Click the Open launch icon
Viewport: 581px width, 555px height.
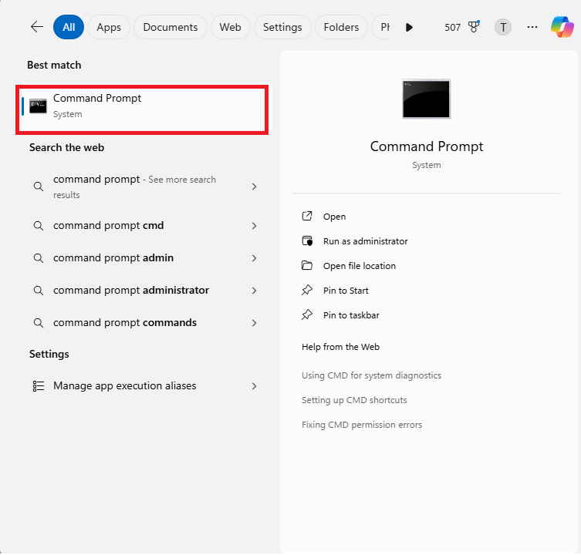[x=307, y=217]
